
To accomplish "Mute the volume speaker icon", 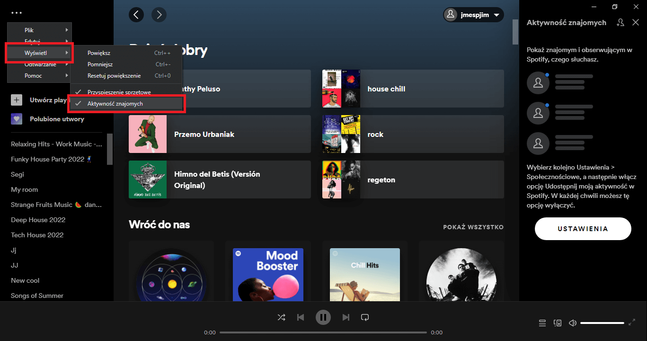I will pyautogui.click(x=573, y=323).
